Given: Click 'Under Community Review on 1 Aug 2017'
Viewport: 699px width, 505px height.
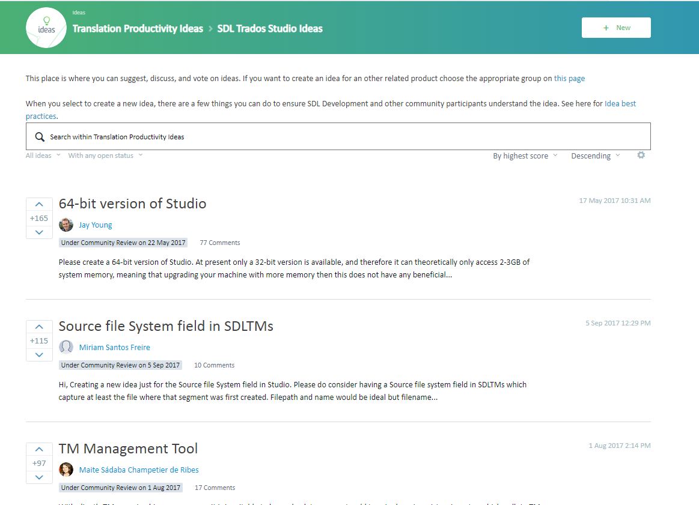Looking at the screenshot, I should (120, 488).
